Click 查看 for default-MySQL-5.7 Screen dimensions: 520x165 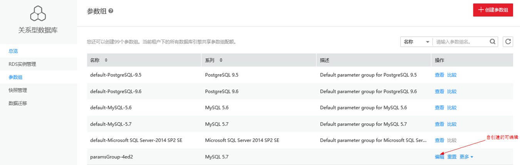[x=439, y=124]
